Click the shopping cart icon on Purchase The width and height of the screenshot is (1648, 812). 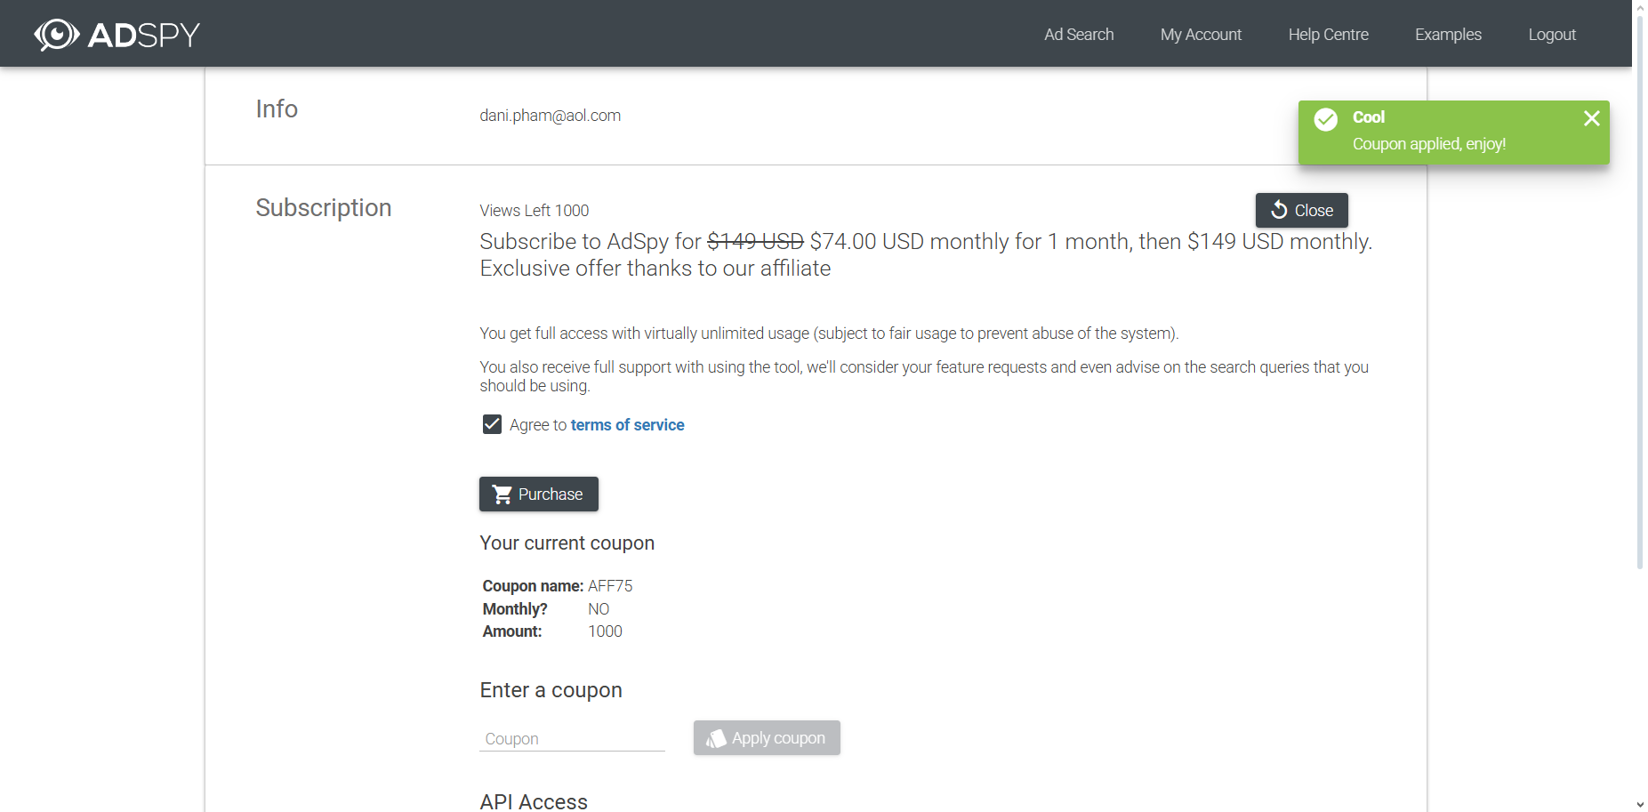(x=502, y=494)
